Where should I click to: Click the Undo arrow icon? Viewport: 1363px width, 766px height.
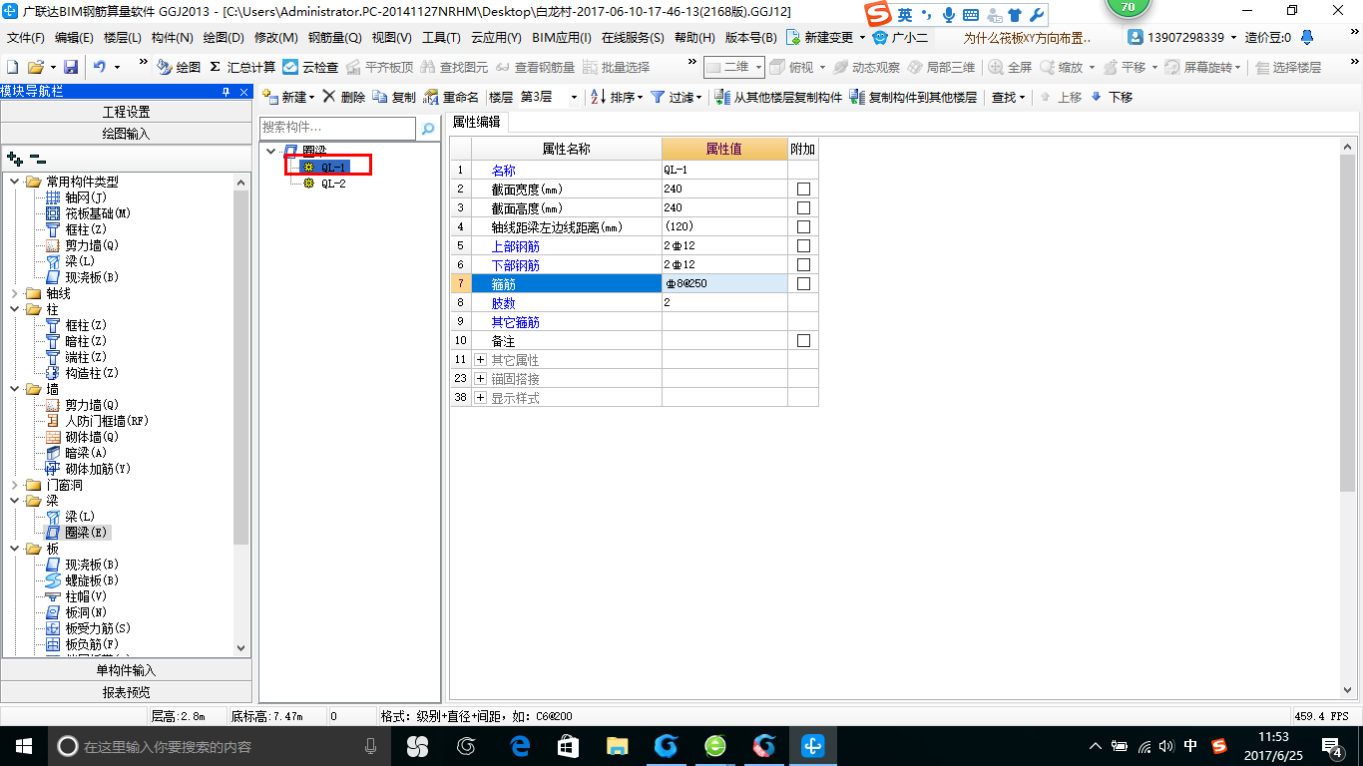click(x=100, y=67)
